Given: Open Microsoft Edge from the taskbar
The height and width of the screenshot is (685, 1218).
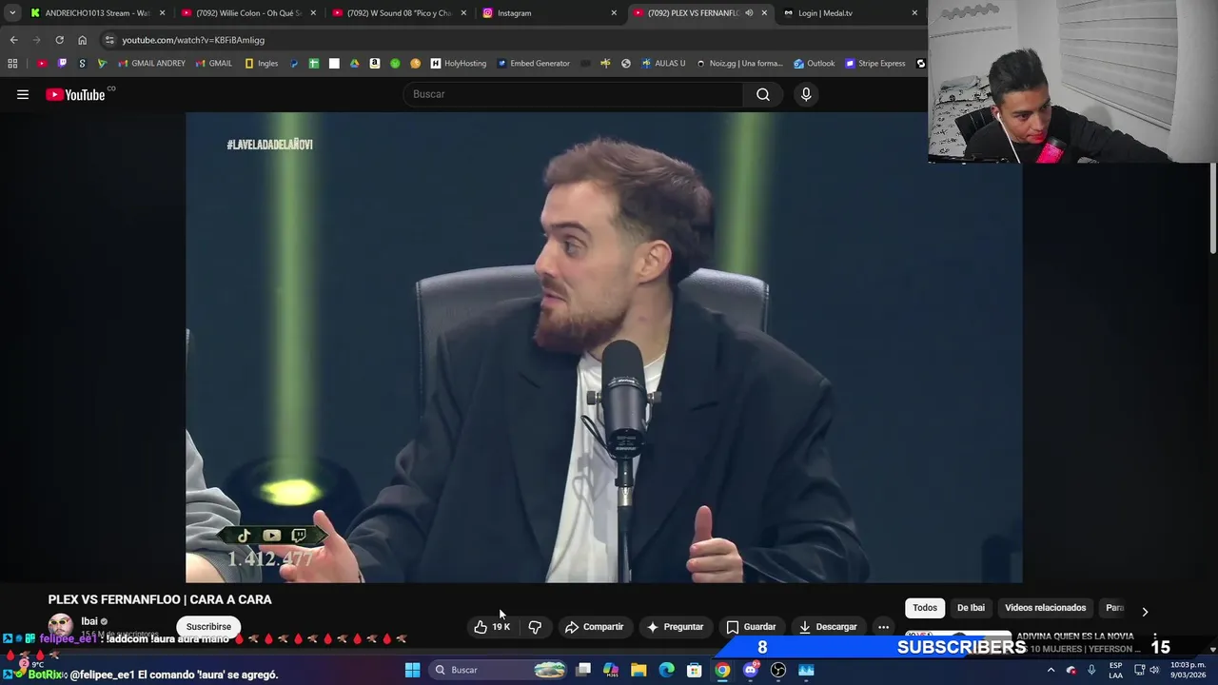Looking at the screenshot, I should pyautogui.click(x=666, y=670).
